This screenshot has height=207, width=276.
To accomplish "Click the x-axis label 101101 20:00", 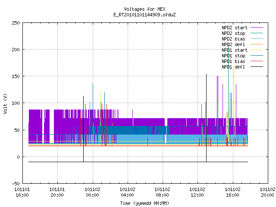I will pos(57,192).
